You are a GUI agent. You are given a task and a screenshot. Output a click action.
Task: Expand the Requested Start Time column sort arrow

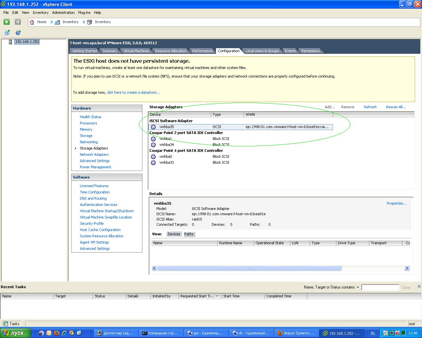[217, 296]
